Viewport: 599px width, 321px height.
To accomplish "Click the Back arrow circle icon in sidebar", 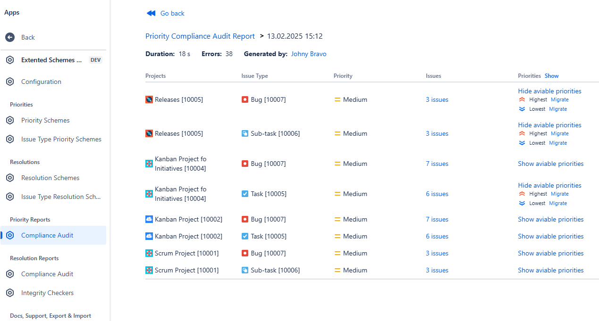I will coord(10,37).
